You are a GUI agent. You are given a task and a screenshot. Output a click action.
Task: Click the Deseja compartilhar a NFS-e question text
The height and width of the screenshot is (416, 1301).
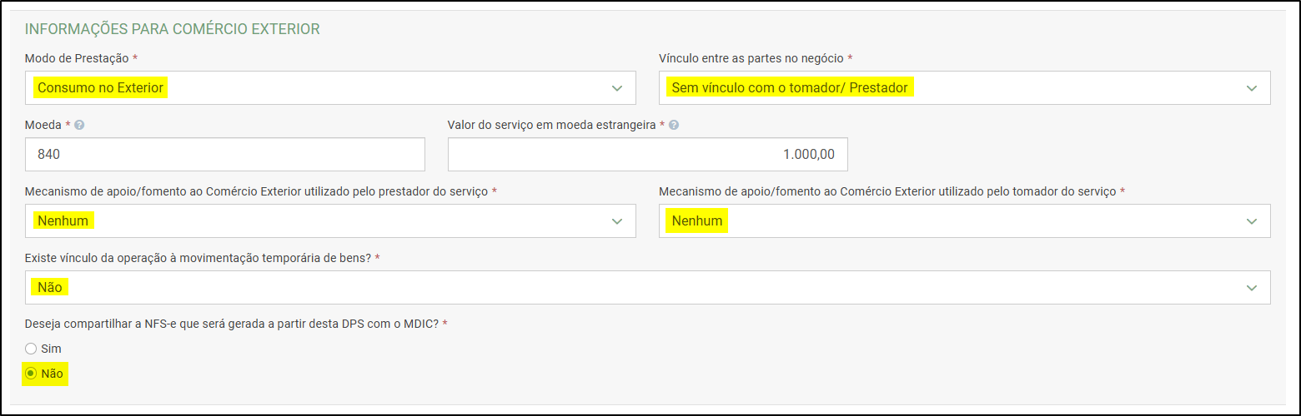coord(232,324)
